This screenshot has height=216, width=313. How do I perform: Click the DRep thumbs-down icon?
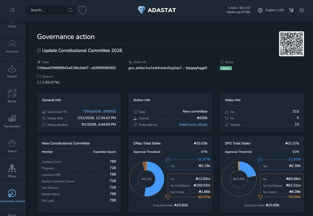(168, 197)
